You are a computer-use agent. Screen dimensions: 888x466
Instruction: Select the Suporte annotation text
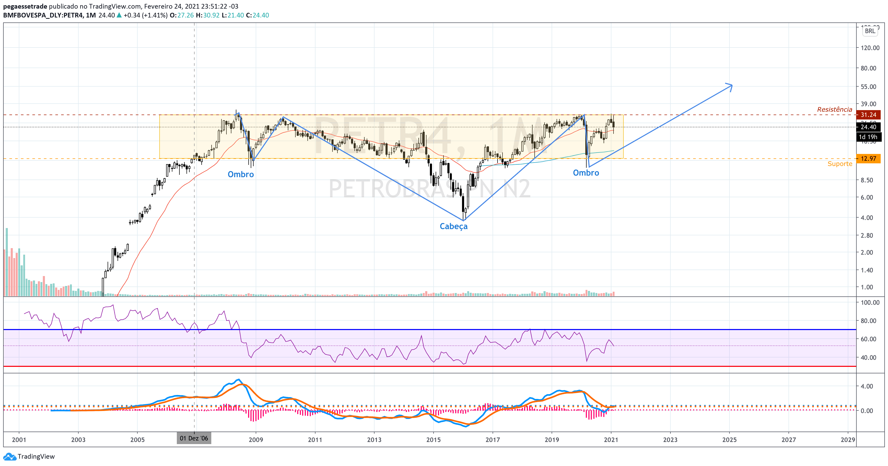click(x=840, y=164)
